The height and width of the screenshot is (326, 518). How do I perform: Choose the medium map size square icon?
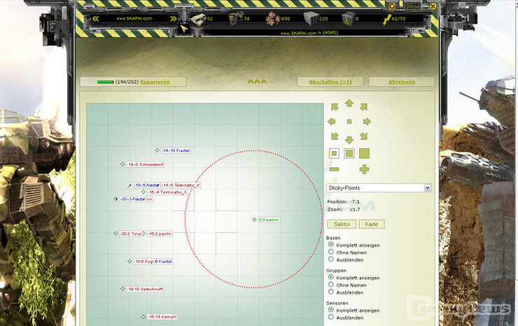[x=349, y=153]
